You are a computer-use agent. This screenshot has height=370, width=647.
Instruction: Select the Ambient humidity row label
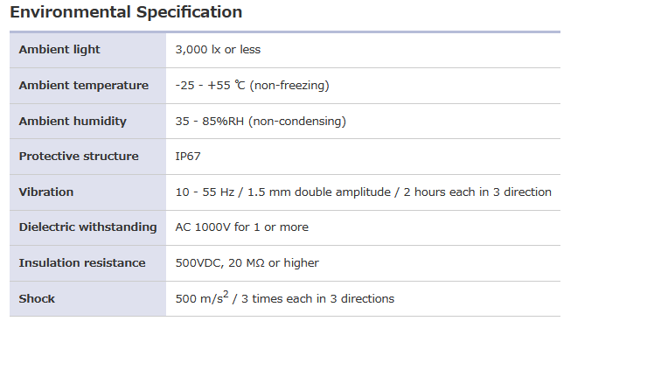click(73, 122)
